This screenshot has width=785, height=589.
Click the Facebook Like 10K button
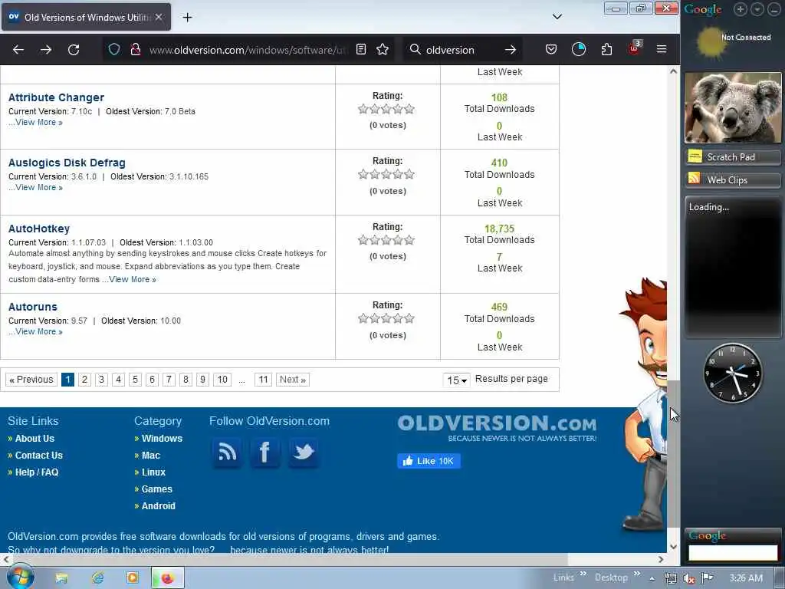(x=429, y=461)
